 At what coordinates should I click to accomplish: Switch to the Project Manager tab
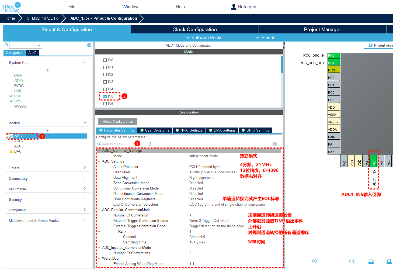point(322,29)
